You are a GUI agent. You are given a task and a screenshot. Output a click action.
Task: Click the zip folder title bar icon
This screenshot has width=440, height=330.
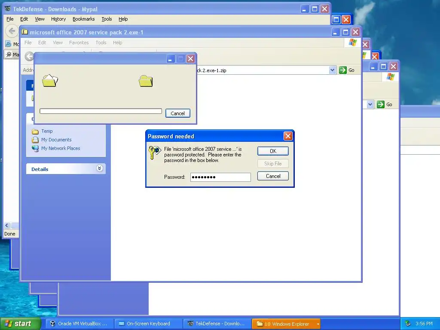click(x=24, y=32)
